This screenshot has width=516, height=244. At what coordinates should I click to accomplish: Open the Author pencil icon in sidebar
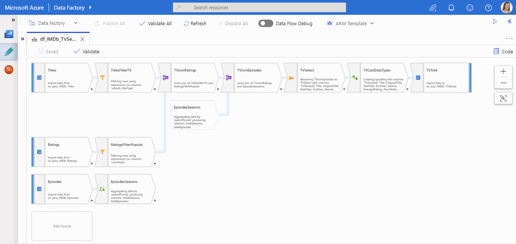(x=9, y=51)
